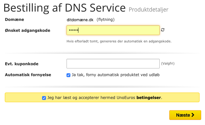Uncheck the automatic renewal checkbox
Image resolution: width=205 pixels, height=125 pixels.
point(68,75)
